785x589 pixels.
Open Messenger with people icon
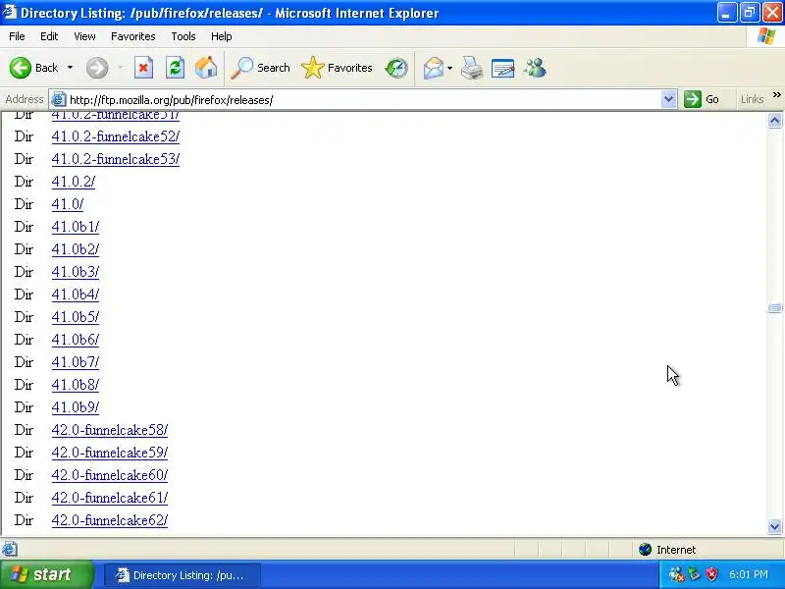(x=535, y=68)
